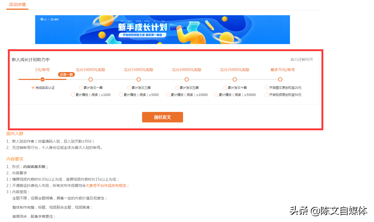Click the 新手成长计划 banner image

point(162,29)
